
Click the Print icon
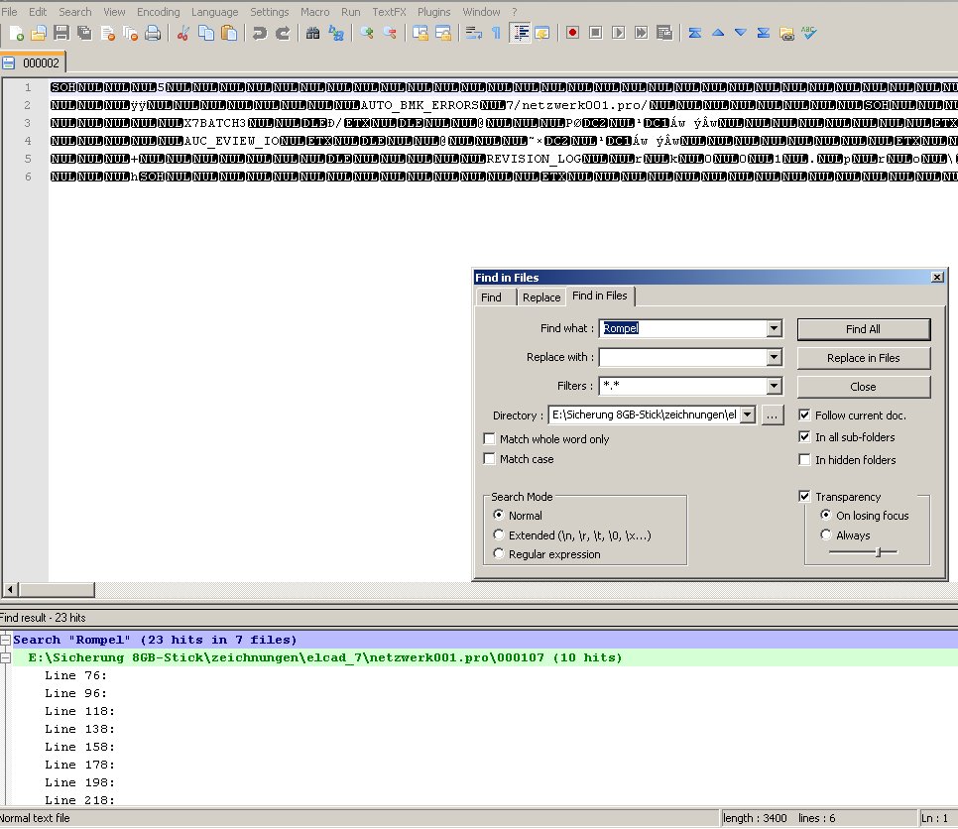153,33
